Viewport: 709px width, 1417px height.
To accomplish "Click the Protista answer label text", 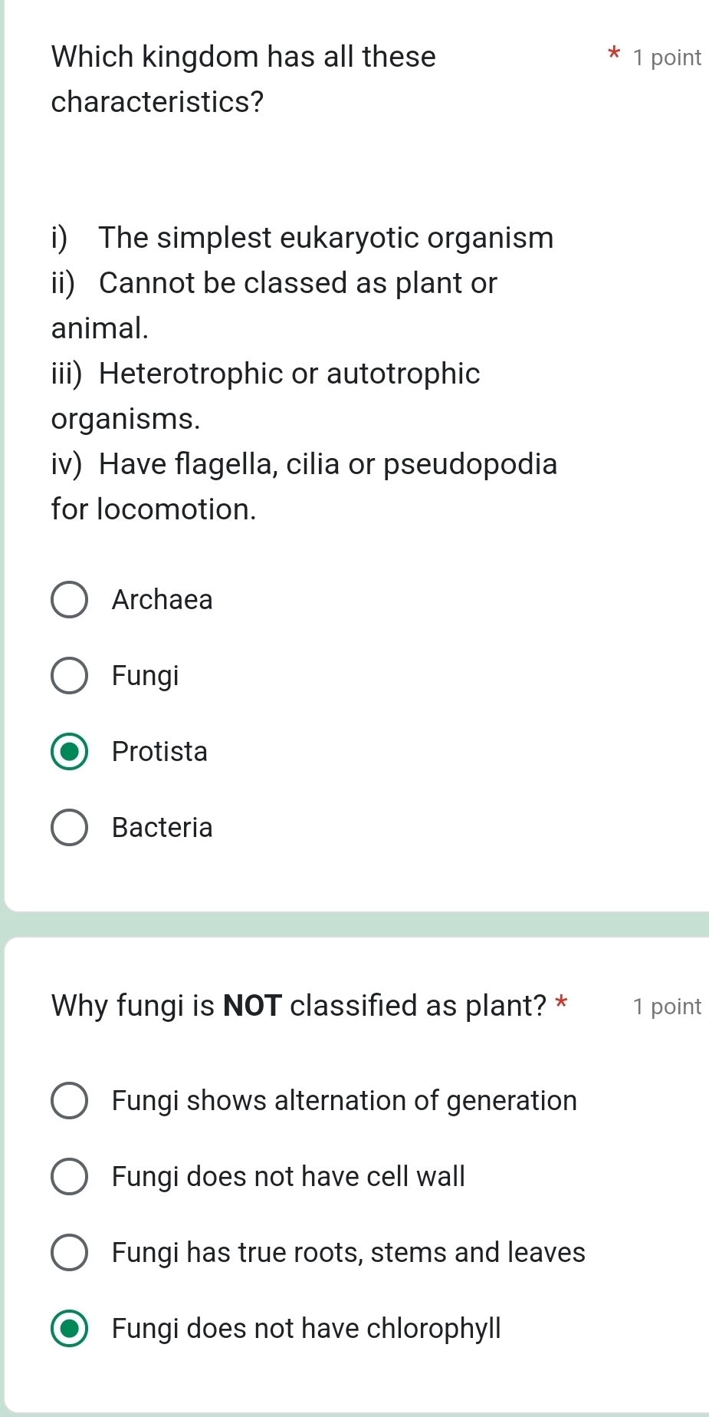I will point(159,751).
